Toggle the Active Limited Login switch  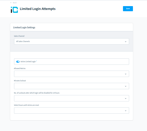18,62
